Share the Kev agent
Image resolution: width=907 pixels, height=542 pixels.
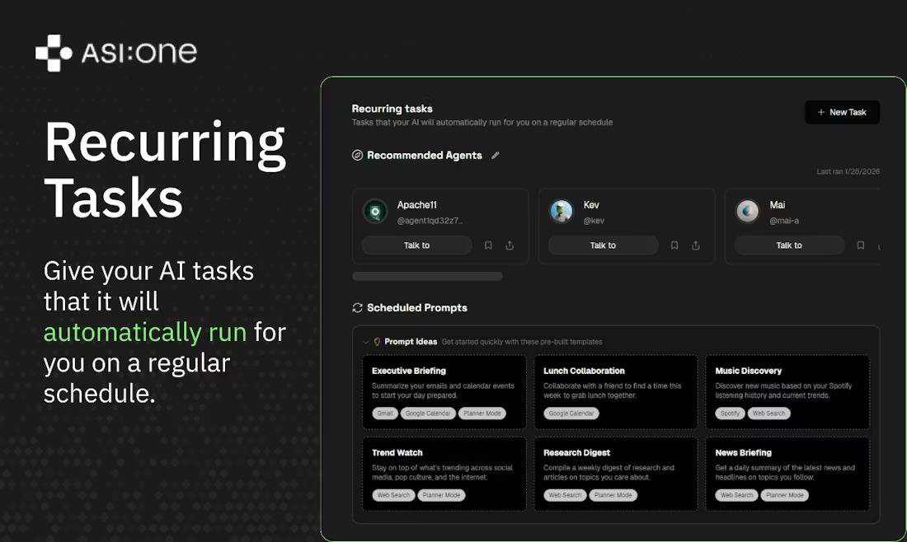coord(696,245)
